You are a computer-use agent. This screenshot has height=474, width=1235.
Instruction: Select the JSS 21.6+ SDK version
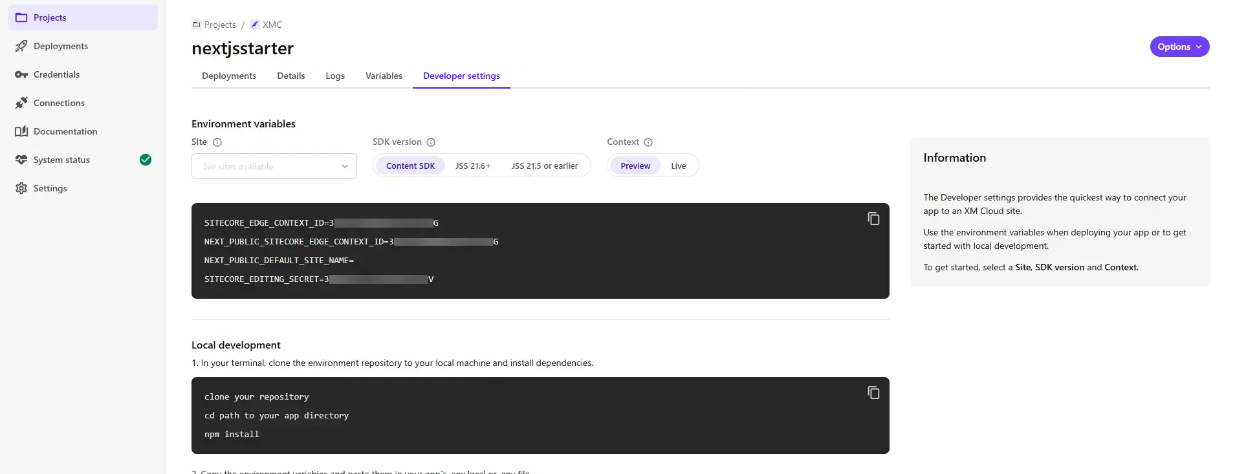[473, 166]
